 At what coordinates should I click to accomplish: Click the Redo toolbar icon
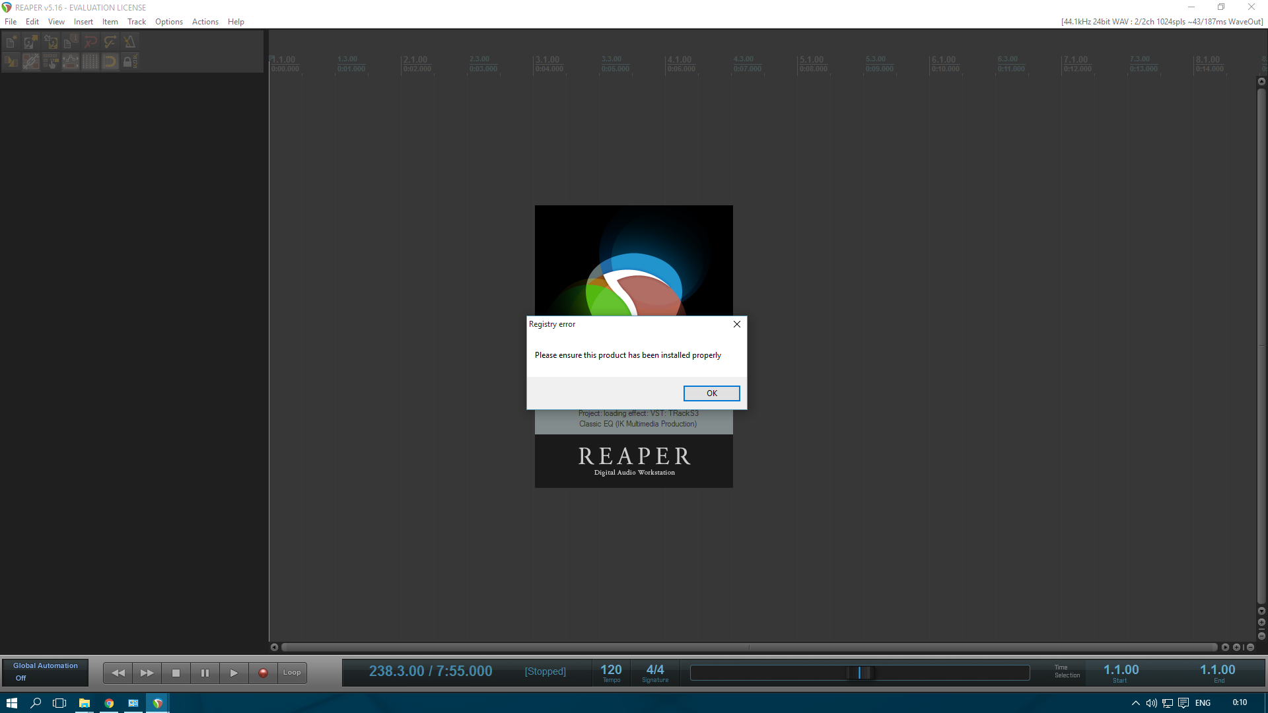110,42
